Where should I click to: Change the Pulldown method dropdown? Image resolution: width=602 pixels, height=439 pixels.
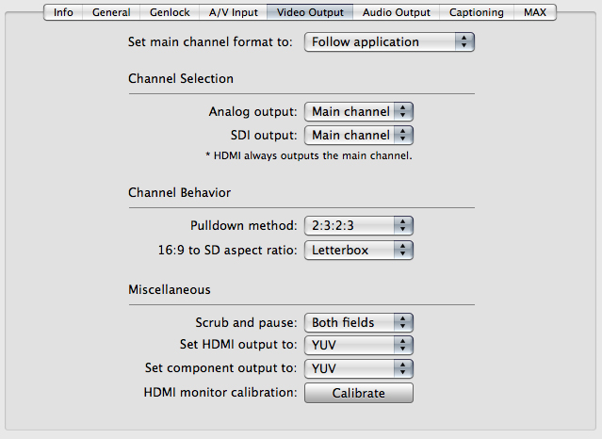[x=359, y=225]
